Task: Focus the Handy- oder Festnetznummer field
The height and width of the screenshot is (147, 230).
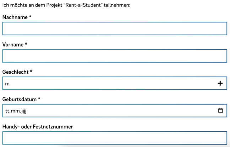Action: coord(114,138)
